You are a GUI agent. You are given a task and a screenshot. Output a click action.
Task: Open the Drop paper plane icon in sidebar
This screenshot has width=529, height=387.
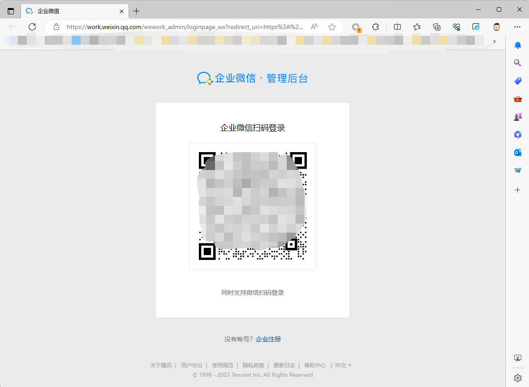518,170
